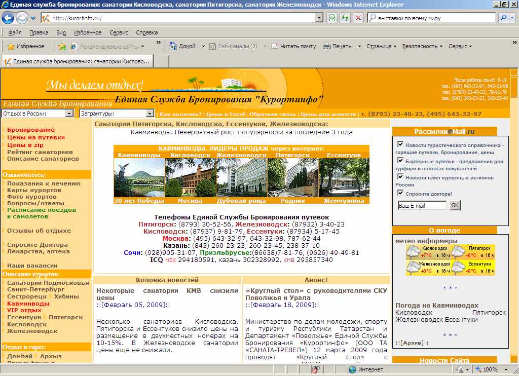Click the Читать почту mail icon
The image size is (519, 376).
click(275, 46)
